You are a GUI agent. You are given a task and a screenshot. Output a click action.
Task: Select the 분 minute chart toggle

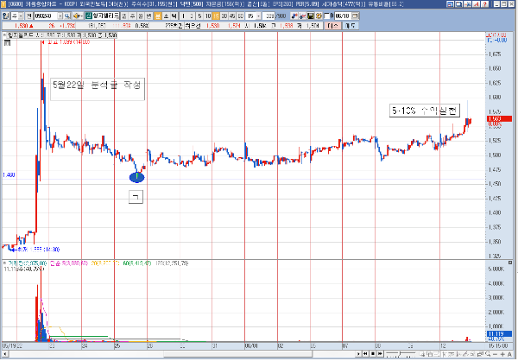coord(158,16)
